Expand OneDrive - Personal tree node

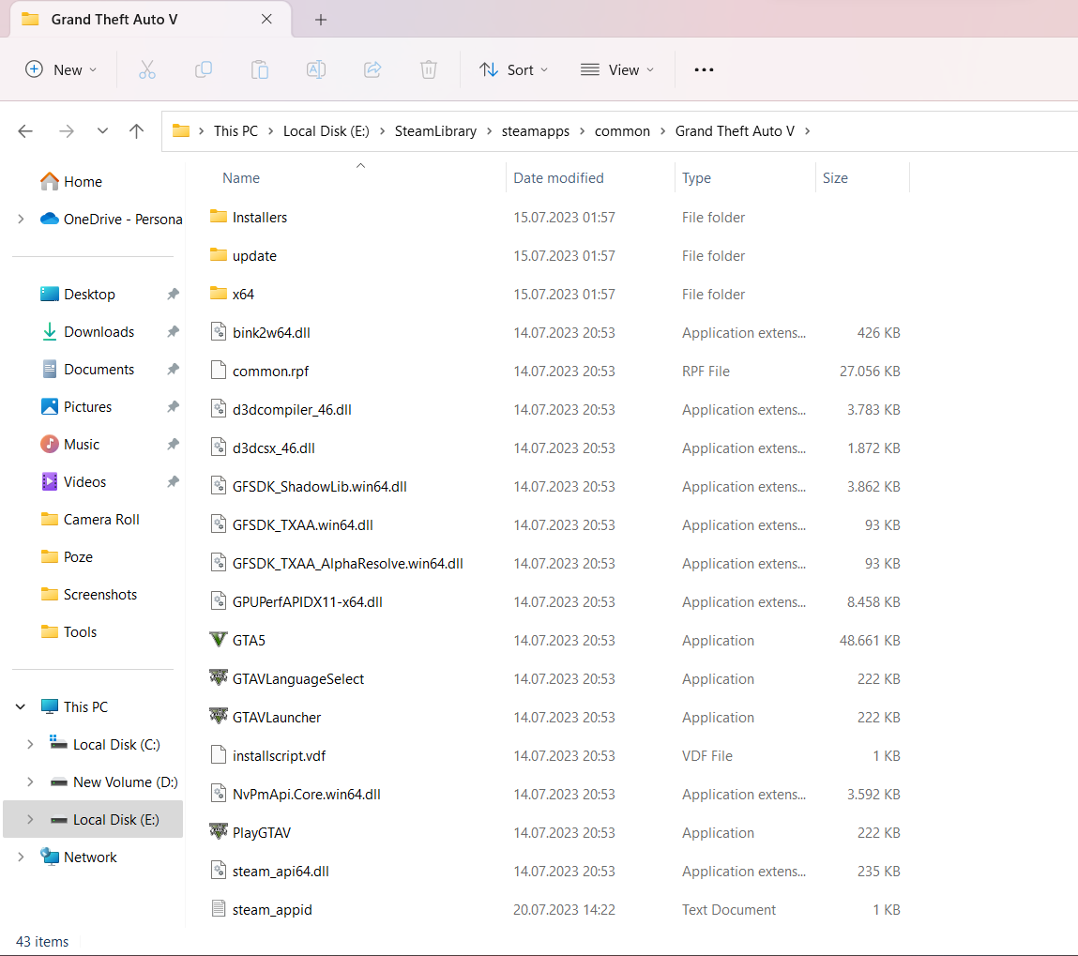coord(21,220)
